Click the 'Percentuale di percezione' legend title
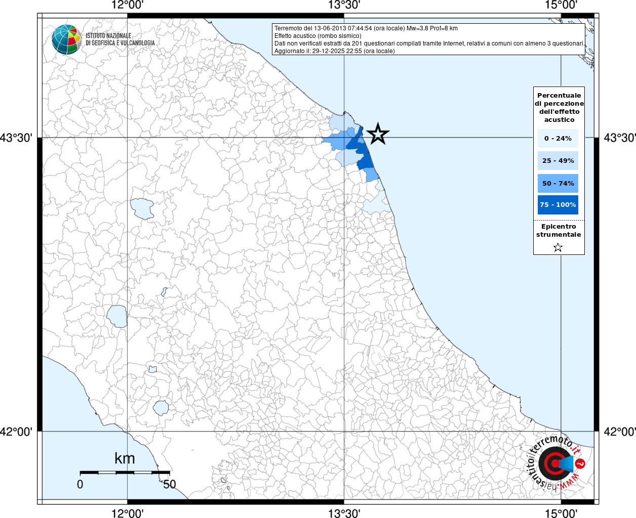The height and width of the screenshot is (518, 636). pyautogui.click(x=559, y=107)
